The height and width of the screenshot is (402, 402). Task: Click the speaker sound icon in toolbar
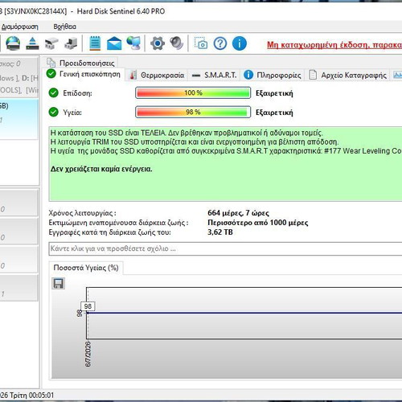pyautogui.click(x=176, y=43)
